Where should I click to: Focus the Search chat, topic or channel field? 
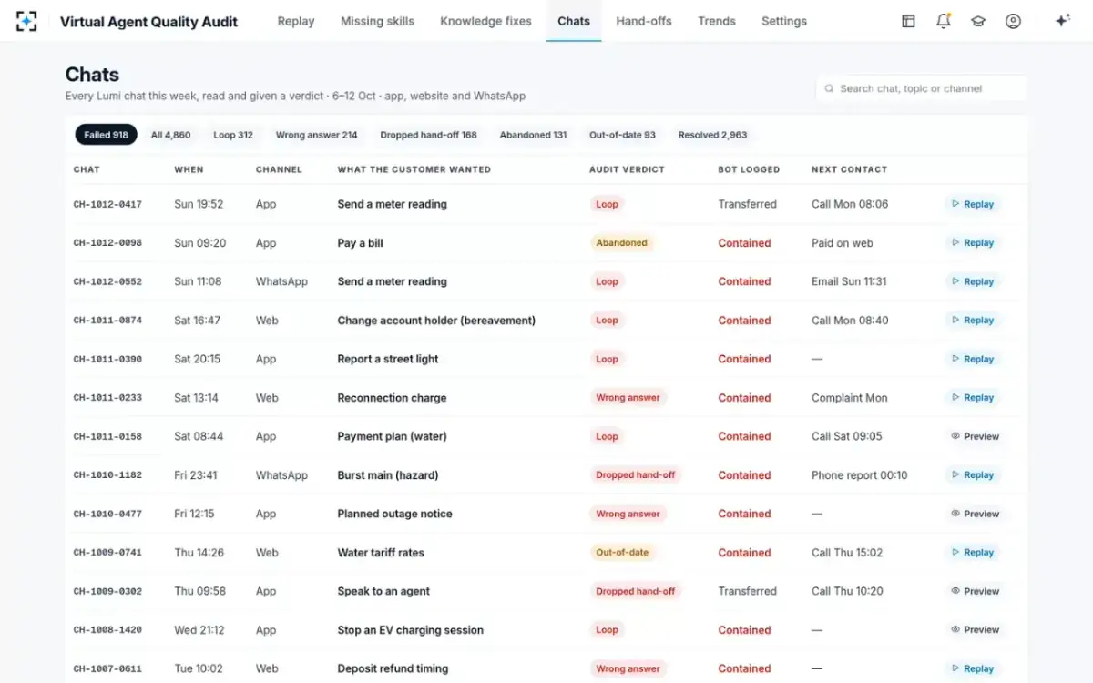tap(921, 88)
